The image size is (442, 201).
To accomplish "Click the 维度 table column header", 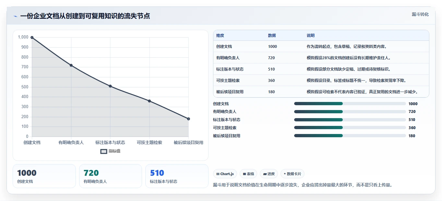I will pyautogui.click(x=220, y=36).
